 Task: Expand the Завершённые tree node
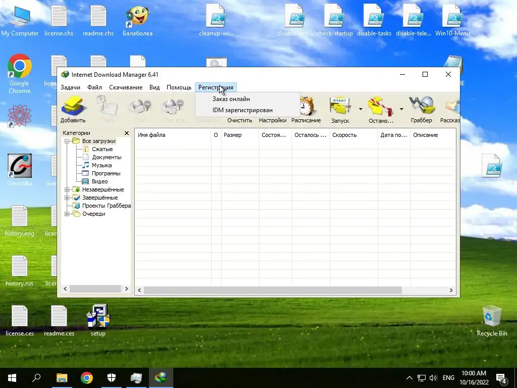pyautogui.click(x=67, y=198)
